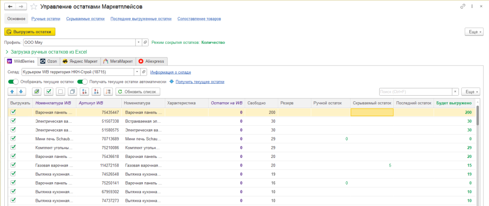This screenshot has height=206, width=489.
Task: Click Свободно value 16
Action: pos(273,183)
